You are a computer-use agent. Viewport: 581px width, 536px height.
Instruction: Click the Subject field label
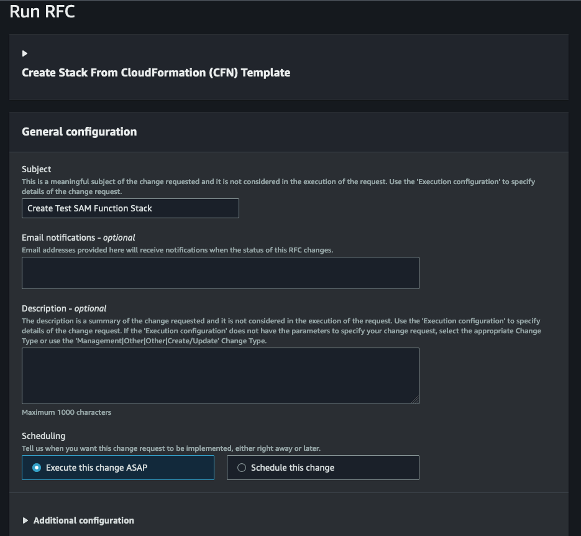37,169
